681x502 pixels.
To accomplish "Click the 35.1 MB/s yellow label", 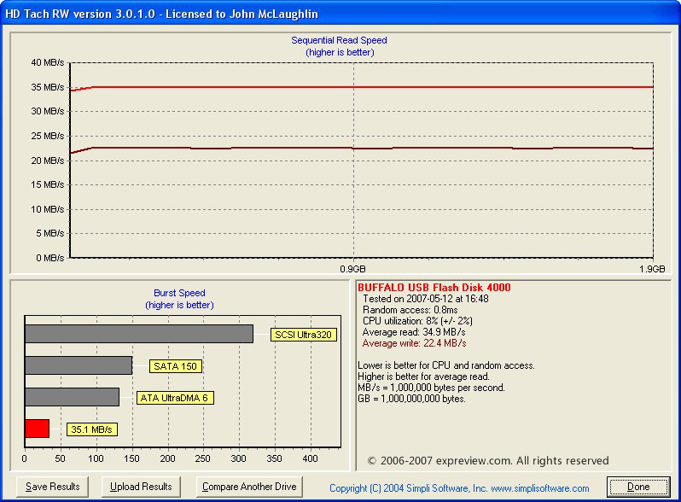I will pyautogui.click(x=91, y=429).
